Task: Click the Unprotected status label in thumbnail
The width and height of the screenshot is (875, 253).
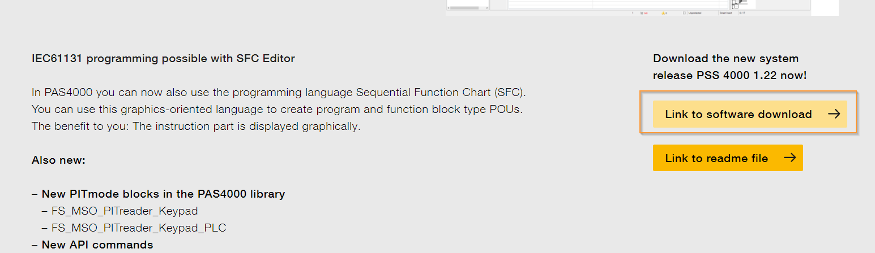Action: click(695, 13)
